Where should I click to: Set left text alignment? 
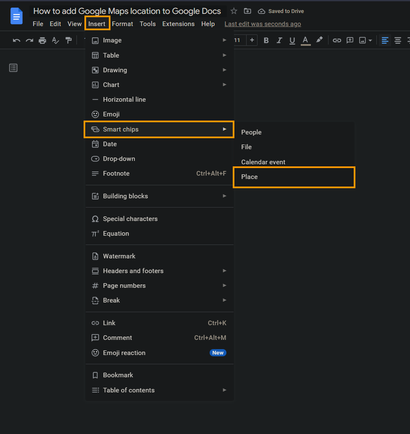(385, 40)
